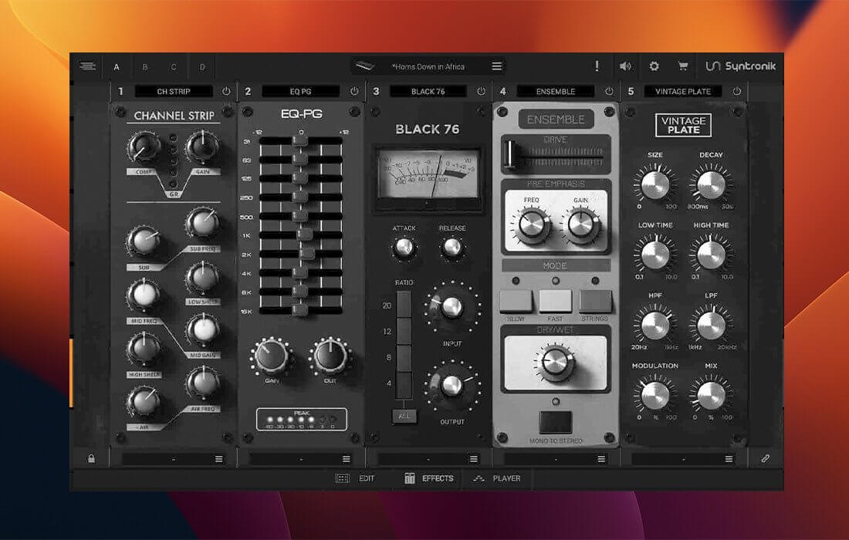
Task: Open the settings gear in the top bar
Action: click(x=652, y=66)
